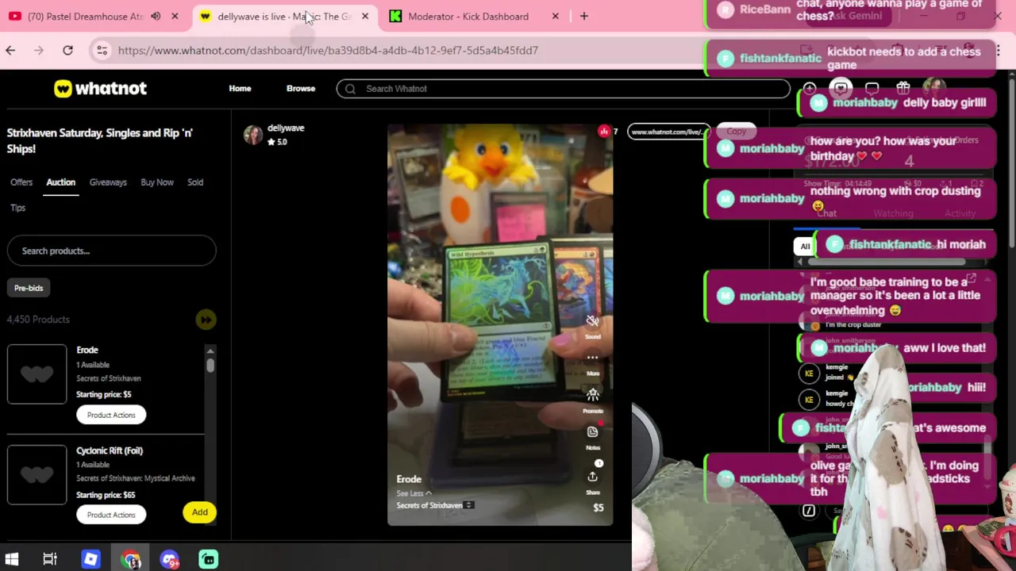The width and height of the screenshot is (1016, 571).
Task: Mute the stream using Sound icon
Action: [592, 321]
